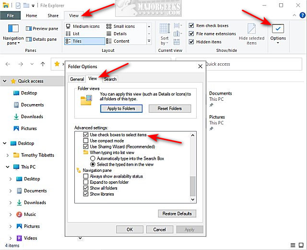307x250 pixels.
Task: Click the Quick access search box
Action: [239, 64]
